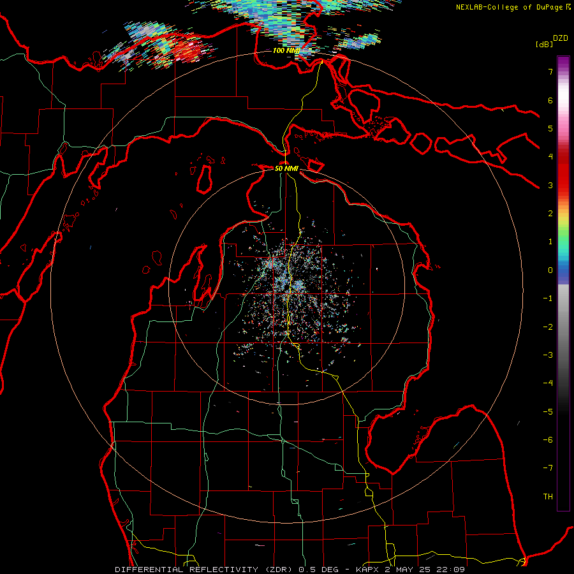The height and width of the screenshot is (574, 574).
Task: Click the DZD legend title
Action: pyautogui.click(x=561, y=38)
